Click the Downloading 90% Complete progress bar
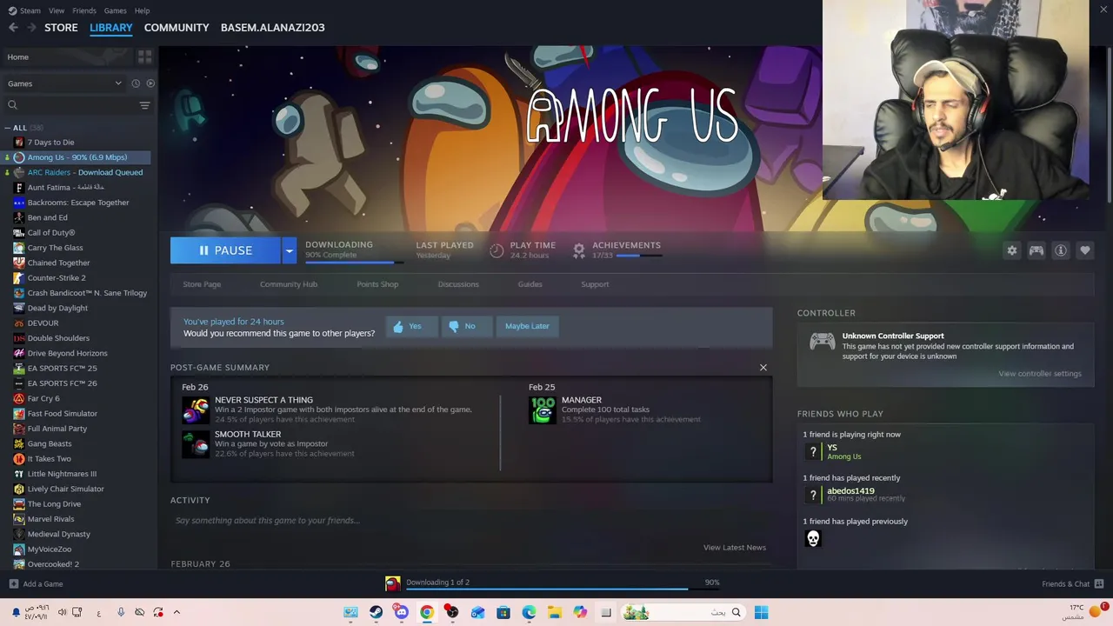 (x=354, y=262)
